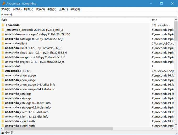
Task: Click folder icon of anaconda-navigator-2.6.0-py312haa95532_0
Action: [3, 57]
